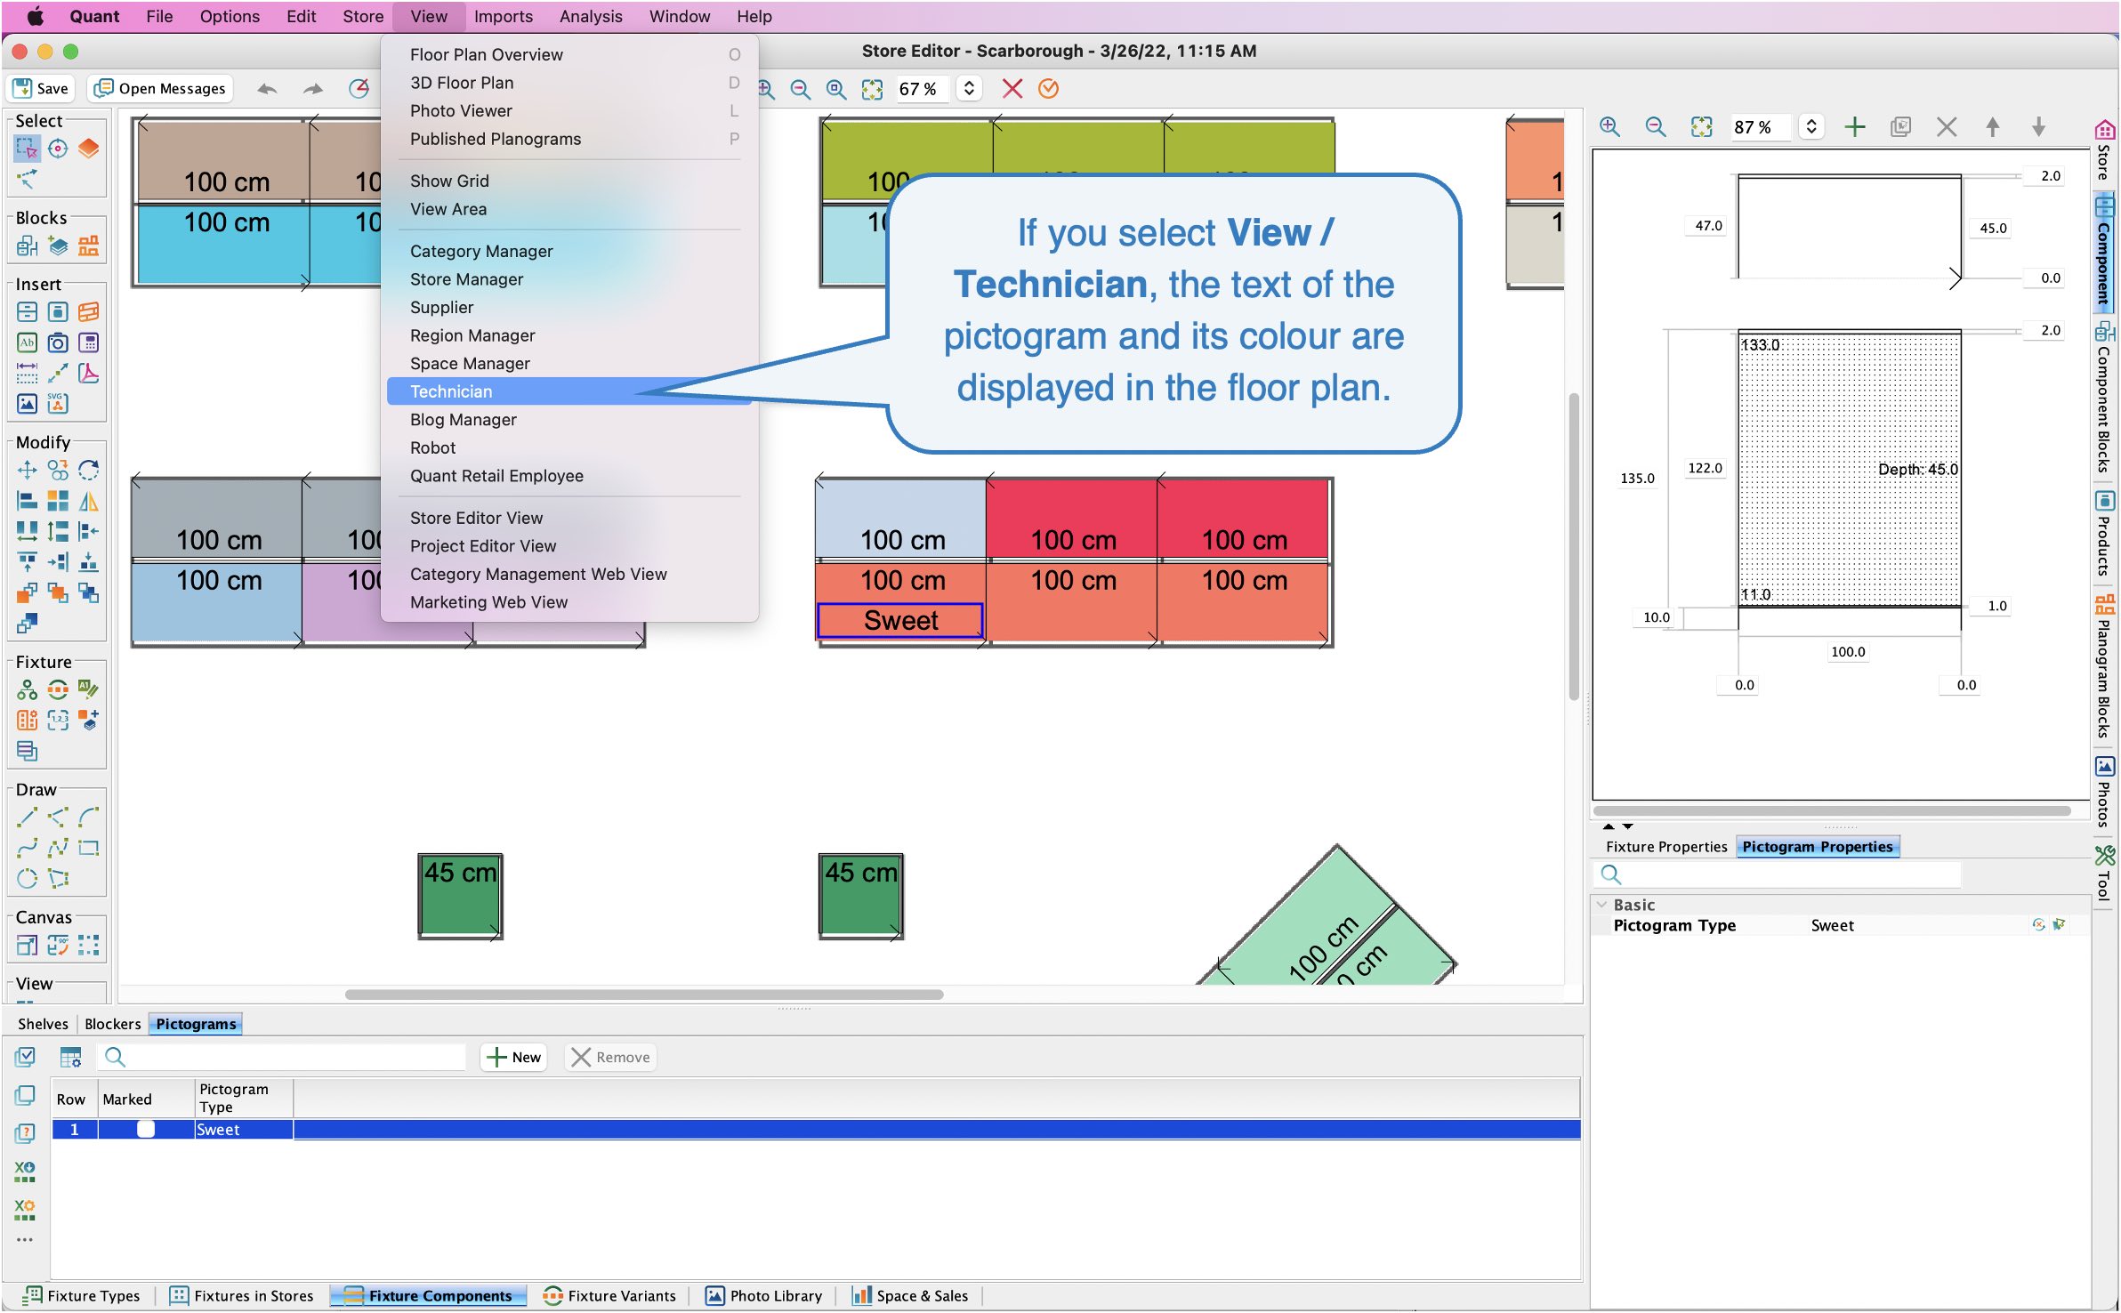Click the flip/mirror tool in Modify group
Image resolution: width=2121 pixels, height=1313 pixels.
pyautogui.click(x=88, y=501)
